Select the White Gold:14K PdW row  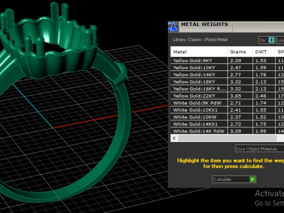pyautogui.click(x=227, y=131)
